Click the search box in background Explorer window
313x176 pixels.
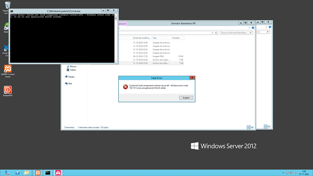[x=263, y=32]
